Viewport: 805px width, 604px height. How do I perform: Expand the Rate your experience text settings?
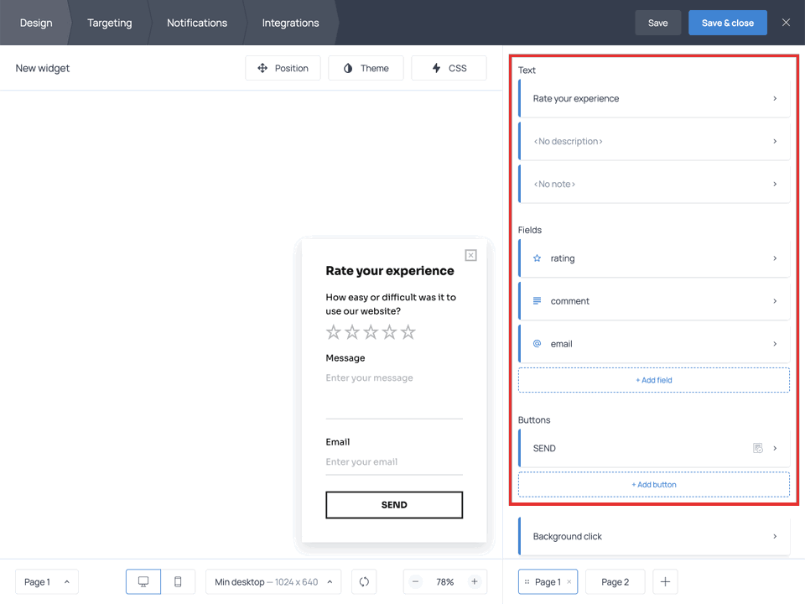coord(654,98)
